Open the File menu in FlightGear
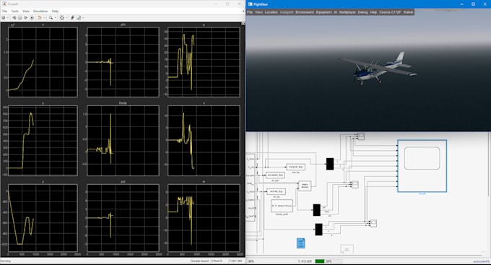This screenshot has height=265, width=491. pyautogui.click(x=250, y=12)
